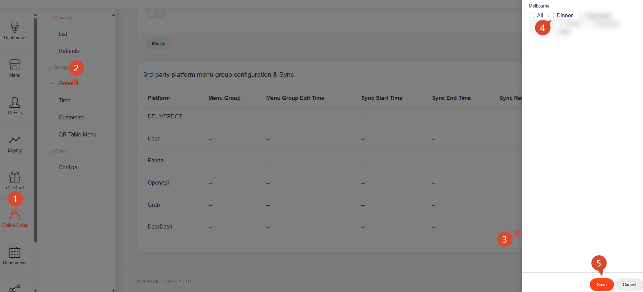The width and height of the screenshot is (643, 292).
Task: Open the Reservation calendar icon
Action: point(15,252)
